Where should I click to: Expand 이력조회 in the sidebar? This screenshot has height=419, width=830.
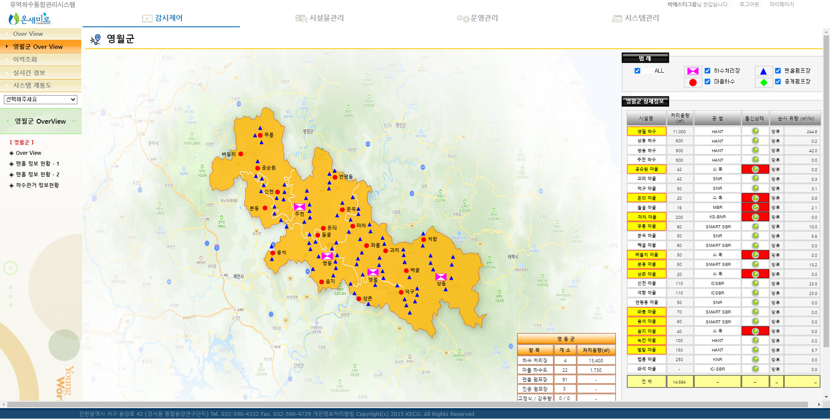point(41,59)
